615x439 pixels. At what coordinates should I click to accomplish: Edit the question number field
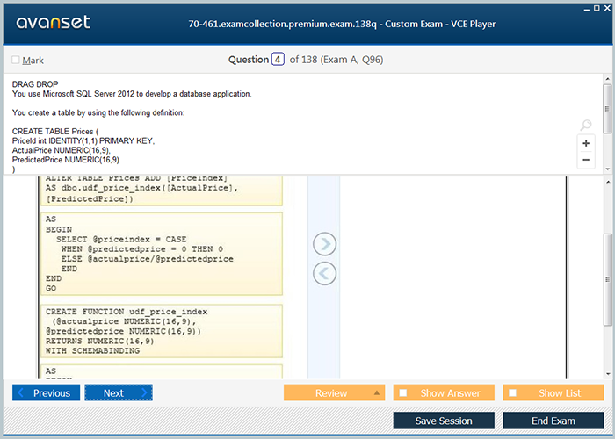pos(278,60)
